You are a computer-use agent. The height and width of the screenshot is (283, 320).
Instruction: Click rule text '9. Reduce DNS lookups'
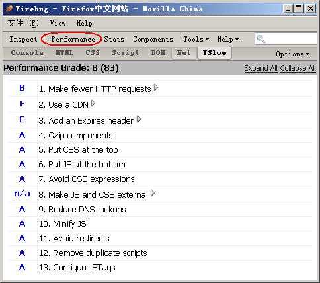click(x=82, y=210)
